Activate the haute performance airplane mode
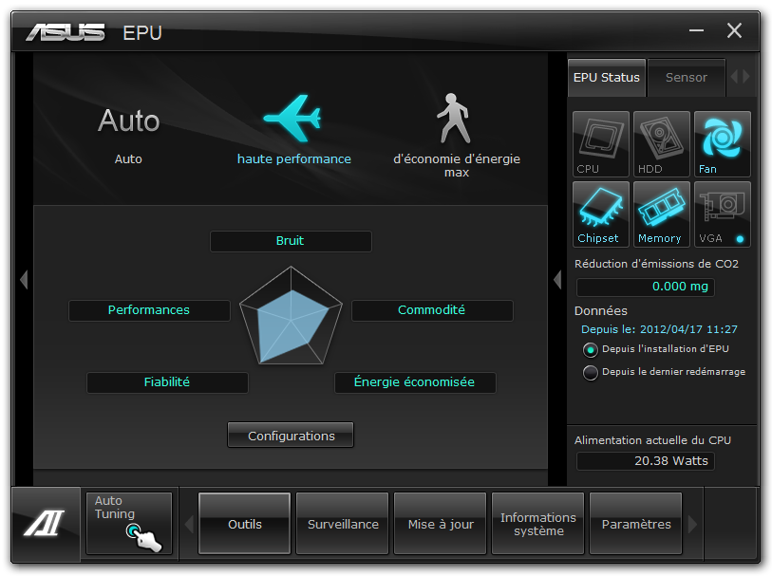 pyautogui.click(x=294, y=130)
